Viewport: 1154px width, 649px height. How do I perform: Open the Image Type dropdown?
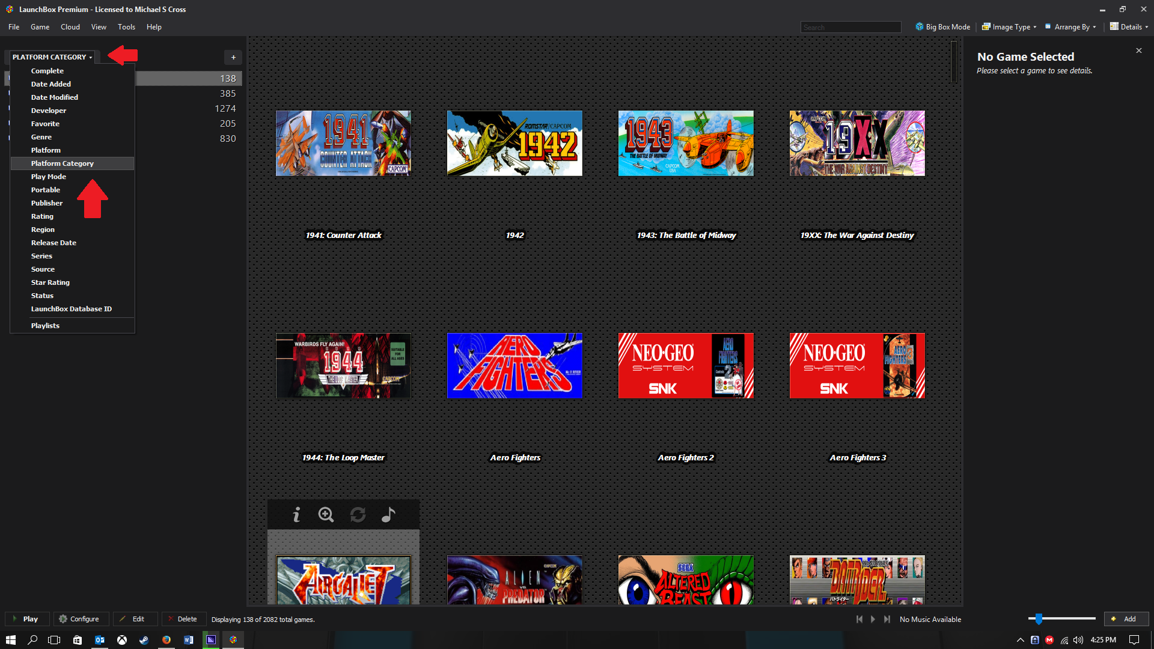coord(1009,27)
